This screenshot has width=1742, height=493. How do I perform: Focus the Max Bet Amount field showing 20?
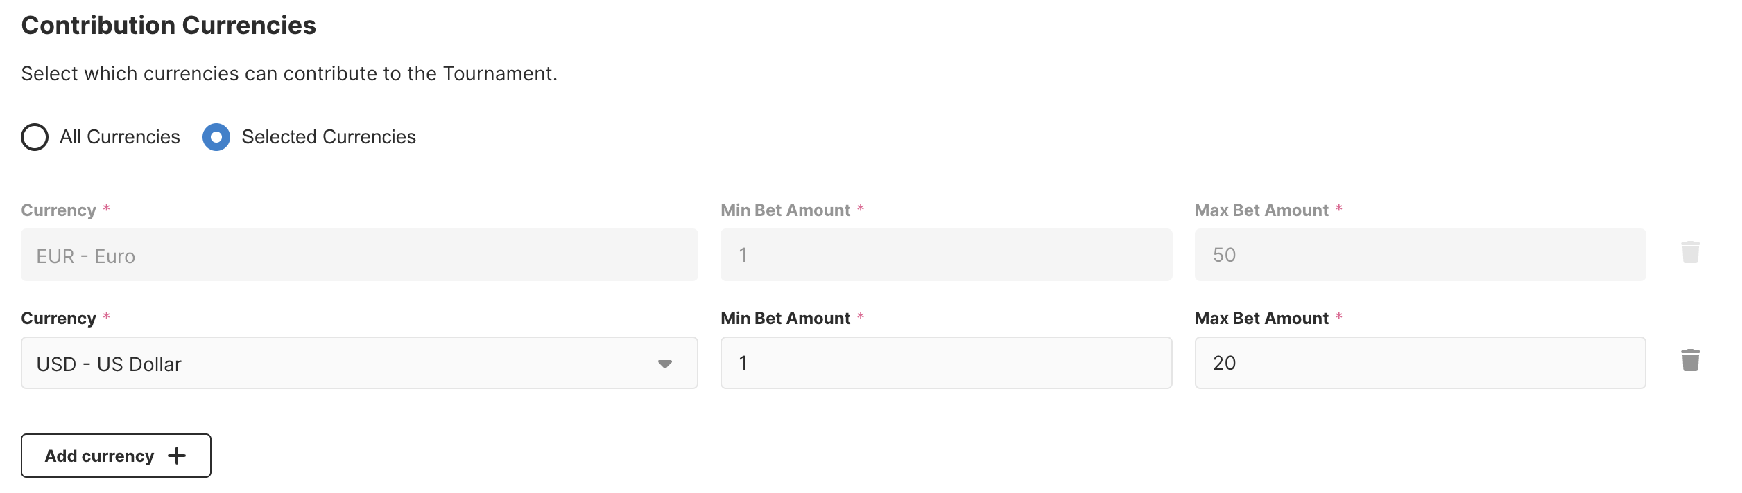1420,364
